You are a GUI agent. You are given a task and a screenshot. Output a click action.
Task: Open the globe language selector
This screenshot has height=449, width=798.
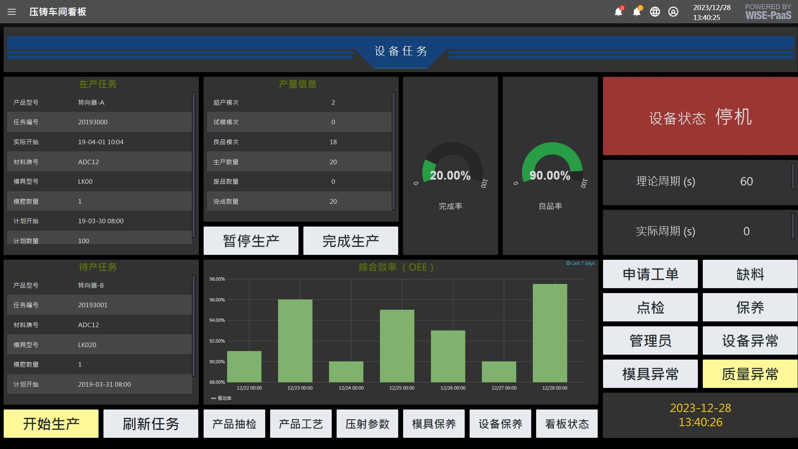coord(655,12)
